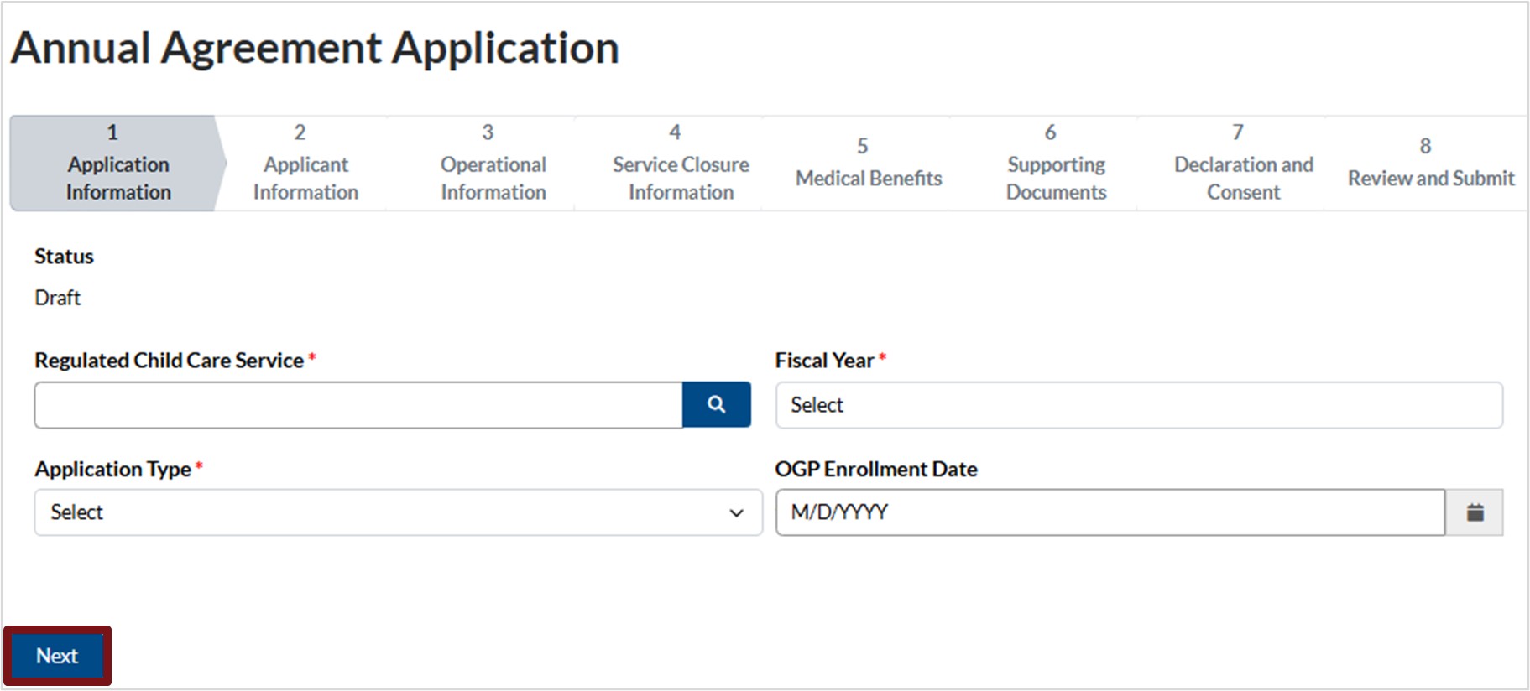Jump to step 5 Medical Benefits
Image resolution: width=1530 pixels, height=691 pixels.
click(868, 164)
